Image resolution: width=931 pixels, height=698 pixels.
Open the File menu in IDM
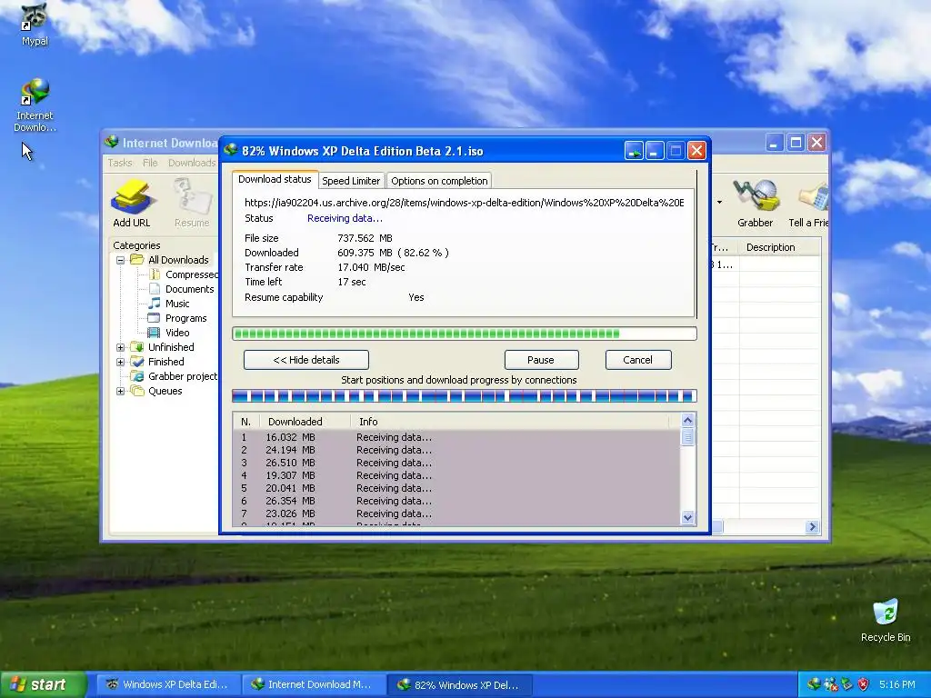click(x=150, y=163)
